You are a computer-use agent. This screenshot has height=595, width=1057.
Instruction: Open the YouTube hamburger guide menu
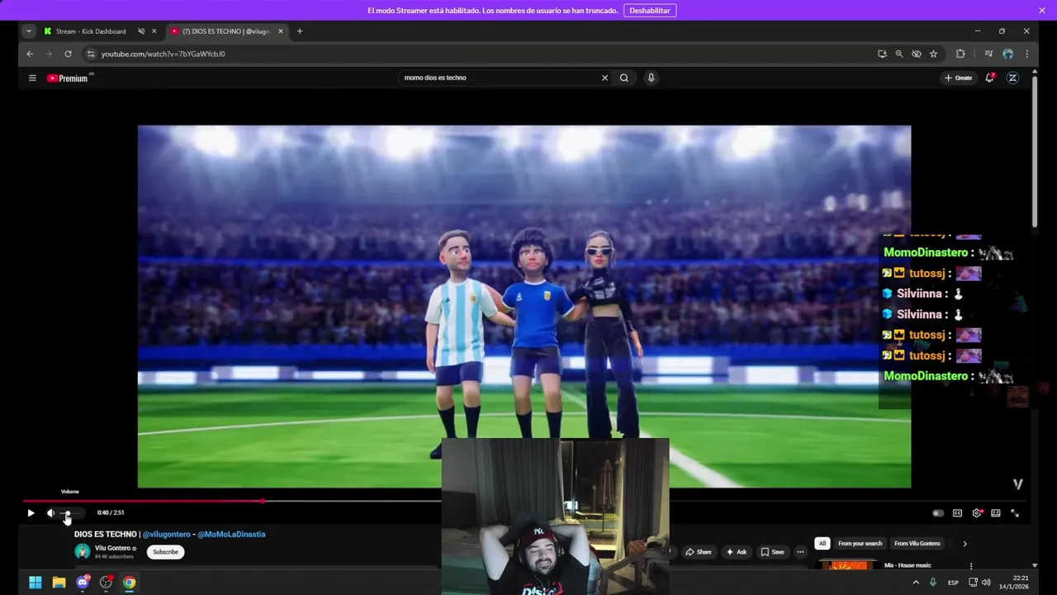click(x=32, y=78)
